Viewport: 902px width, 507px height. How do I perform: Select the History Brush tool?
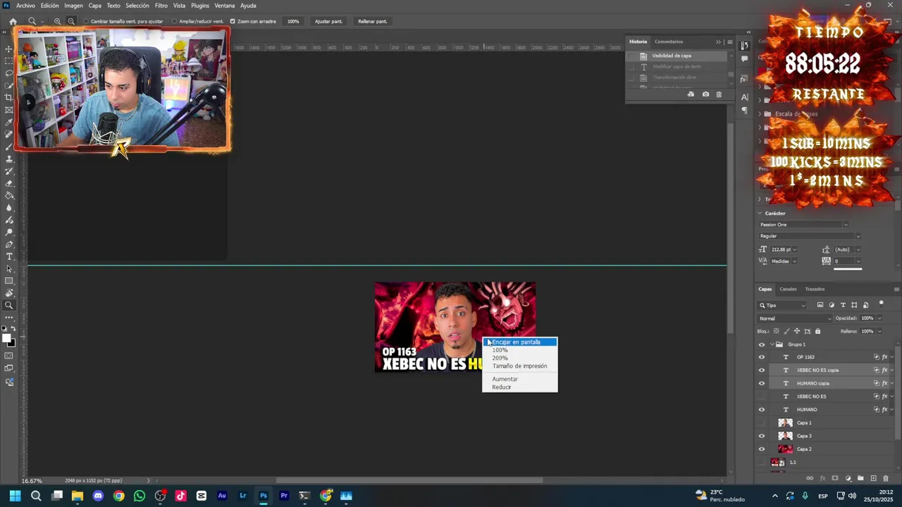pyautogui.click(x=9, y=171)
